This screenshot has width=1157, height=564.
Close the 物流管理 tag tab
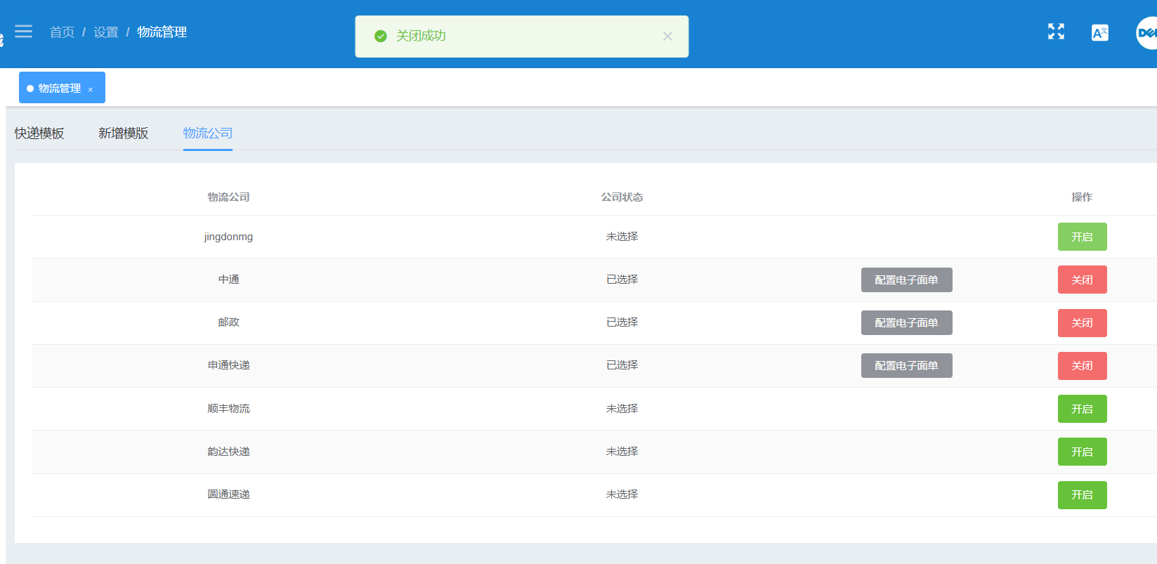[x=90, y=89]
